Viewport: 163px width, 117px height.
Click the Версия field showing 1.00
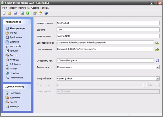point(108,30)
